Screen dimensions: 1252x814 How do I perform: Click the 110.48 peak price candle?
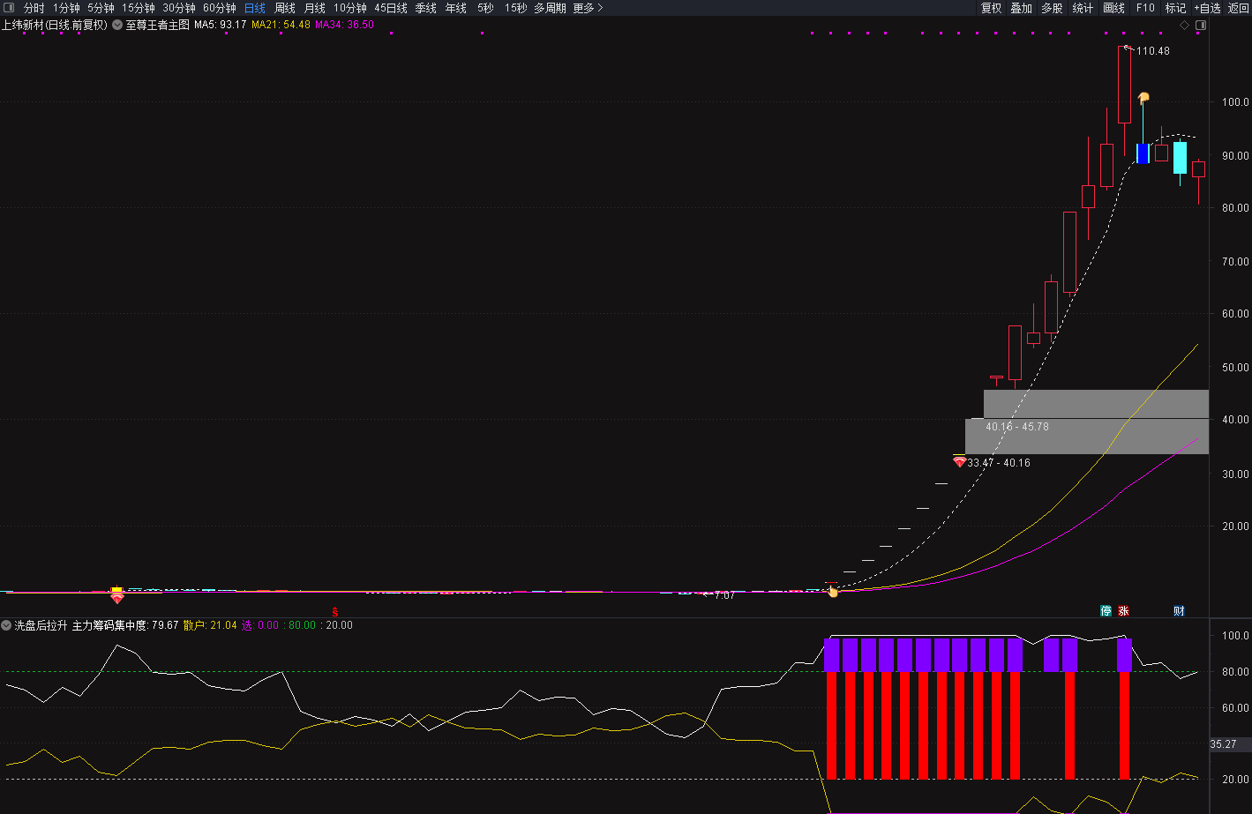[1124, 85]
